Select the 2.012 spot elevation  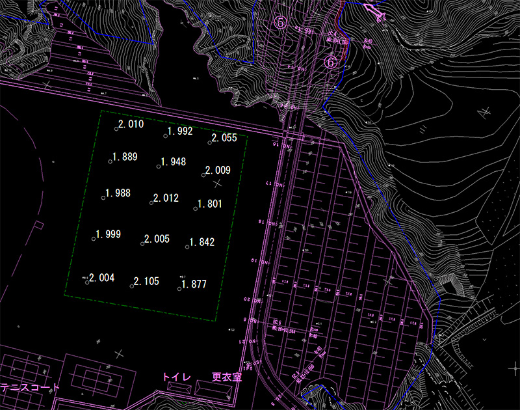[166, 198]
